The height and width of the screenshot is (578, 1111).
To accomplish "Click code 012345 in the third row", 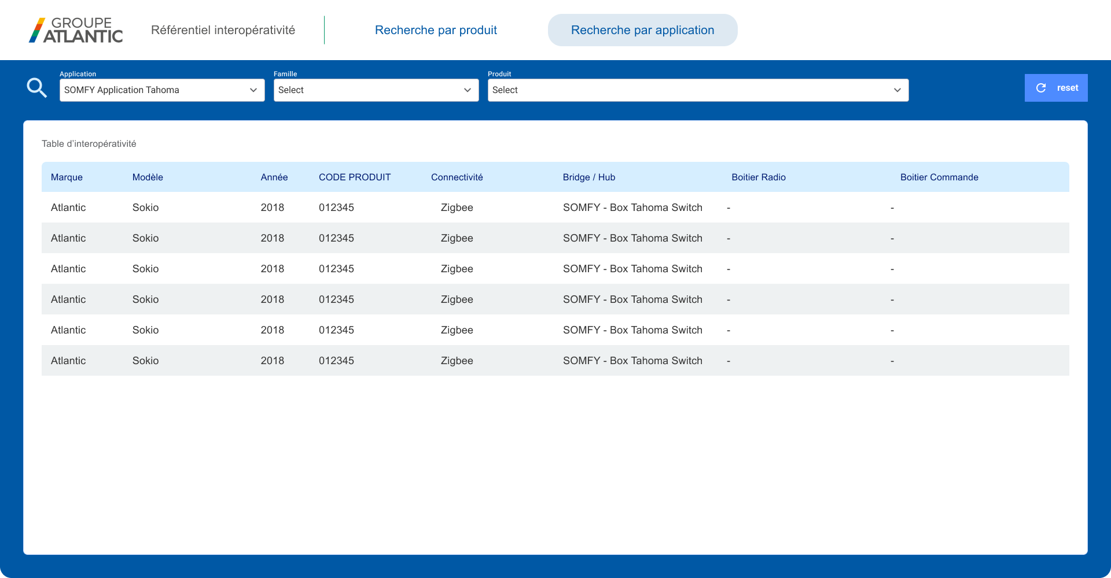I will [x=336, y=269].
